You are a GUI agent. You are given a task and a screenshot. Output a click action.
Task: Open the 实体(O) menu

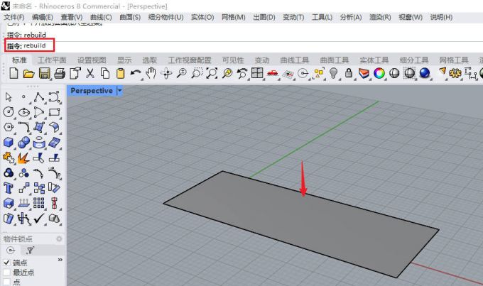202,17
